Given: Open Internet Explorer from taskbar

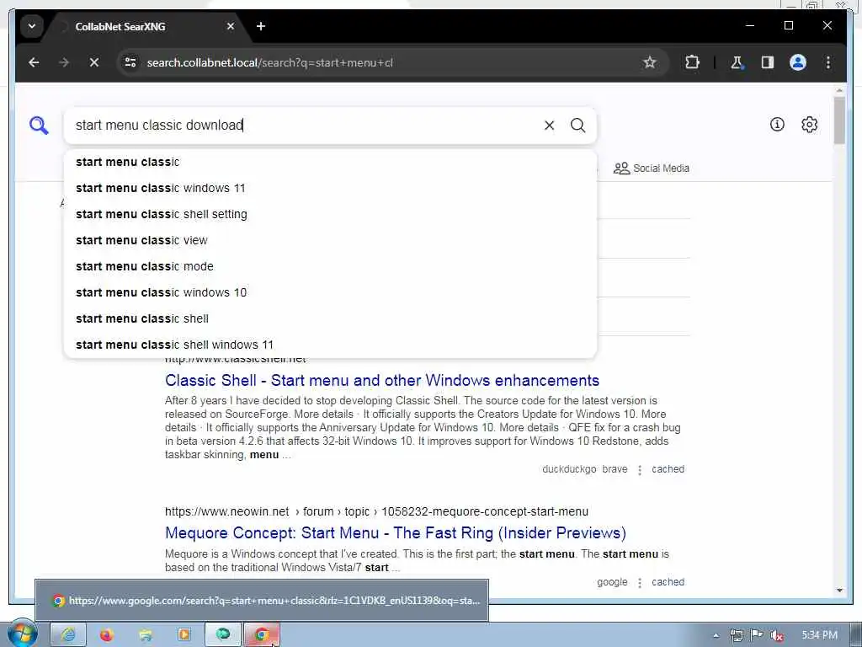Looking at the screenshot, I should click(68, 635).
